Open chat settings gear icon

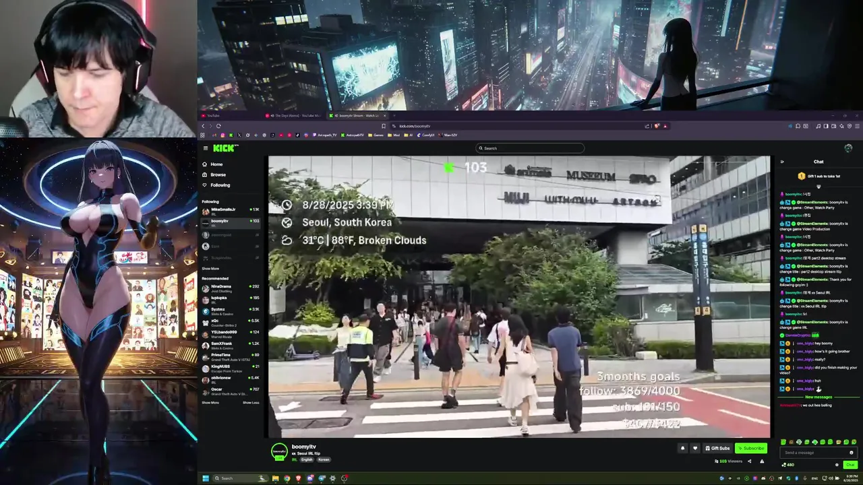tap(837, 465)
